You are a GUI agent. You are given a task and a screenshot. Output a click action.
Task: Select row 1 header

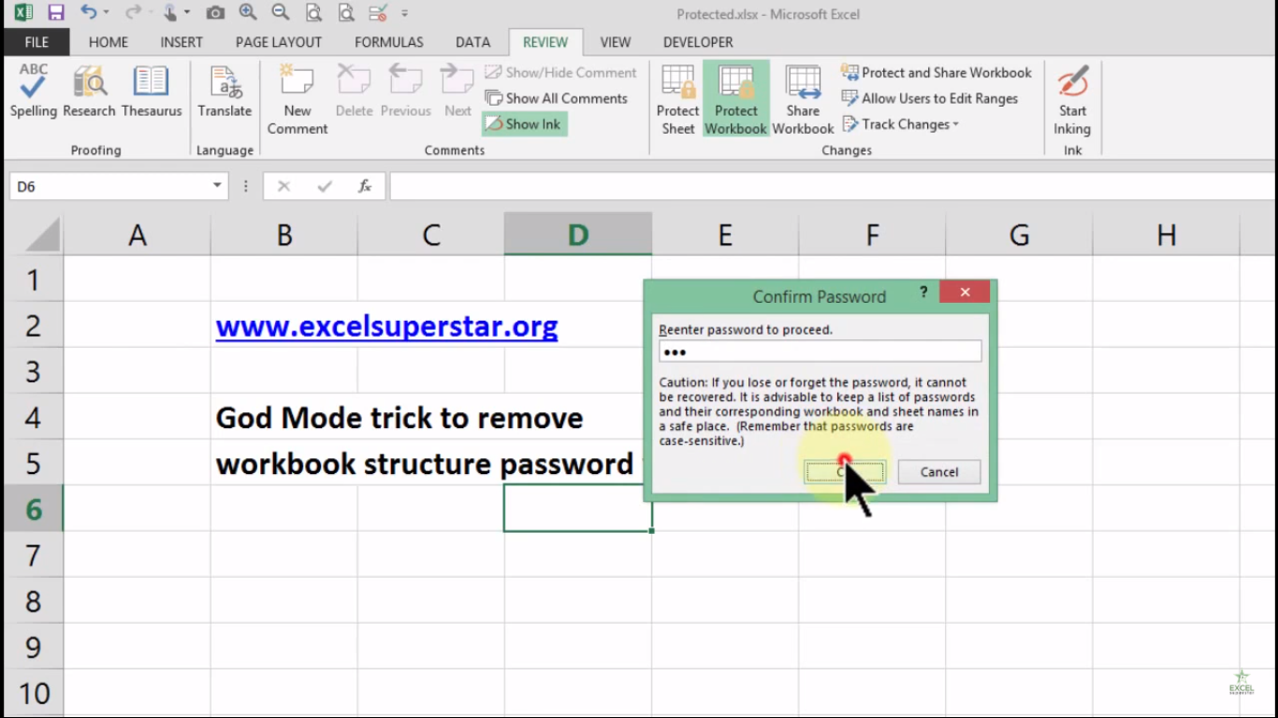pos(34,280)
